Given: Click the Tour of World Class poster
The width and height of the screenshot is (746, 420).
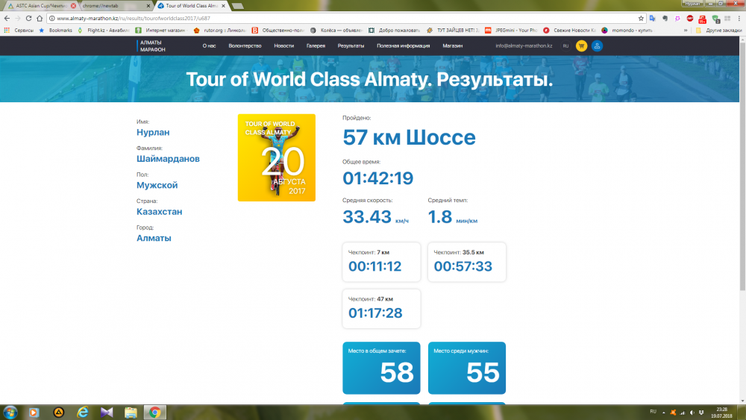Looking at the screenshot, I should pyautogui.click(x=277, y=157).
